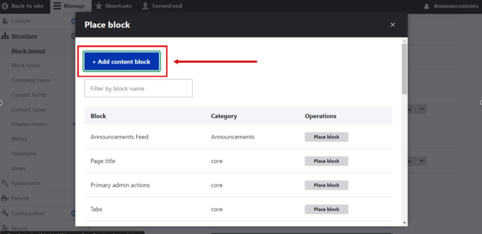
Task: Click the Appearance brush icon in sidebar
Action: [5, 183]
